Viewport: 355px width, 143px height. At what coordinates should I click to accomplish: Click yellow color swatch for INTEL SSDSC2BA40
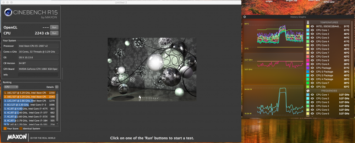coord(308,26)
